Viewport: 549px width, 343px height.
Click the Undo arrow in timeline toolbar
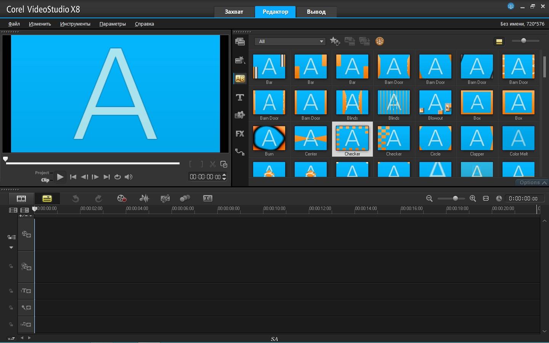[75, 199]
